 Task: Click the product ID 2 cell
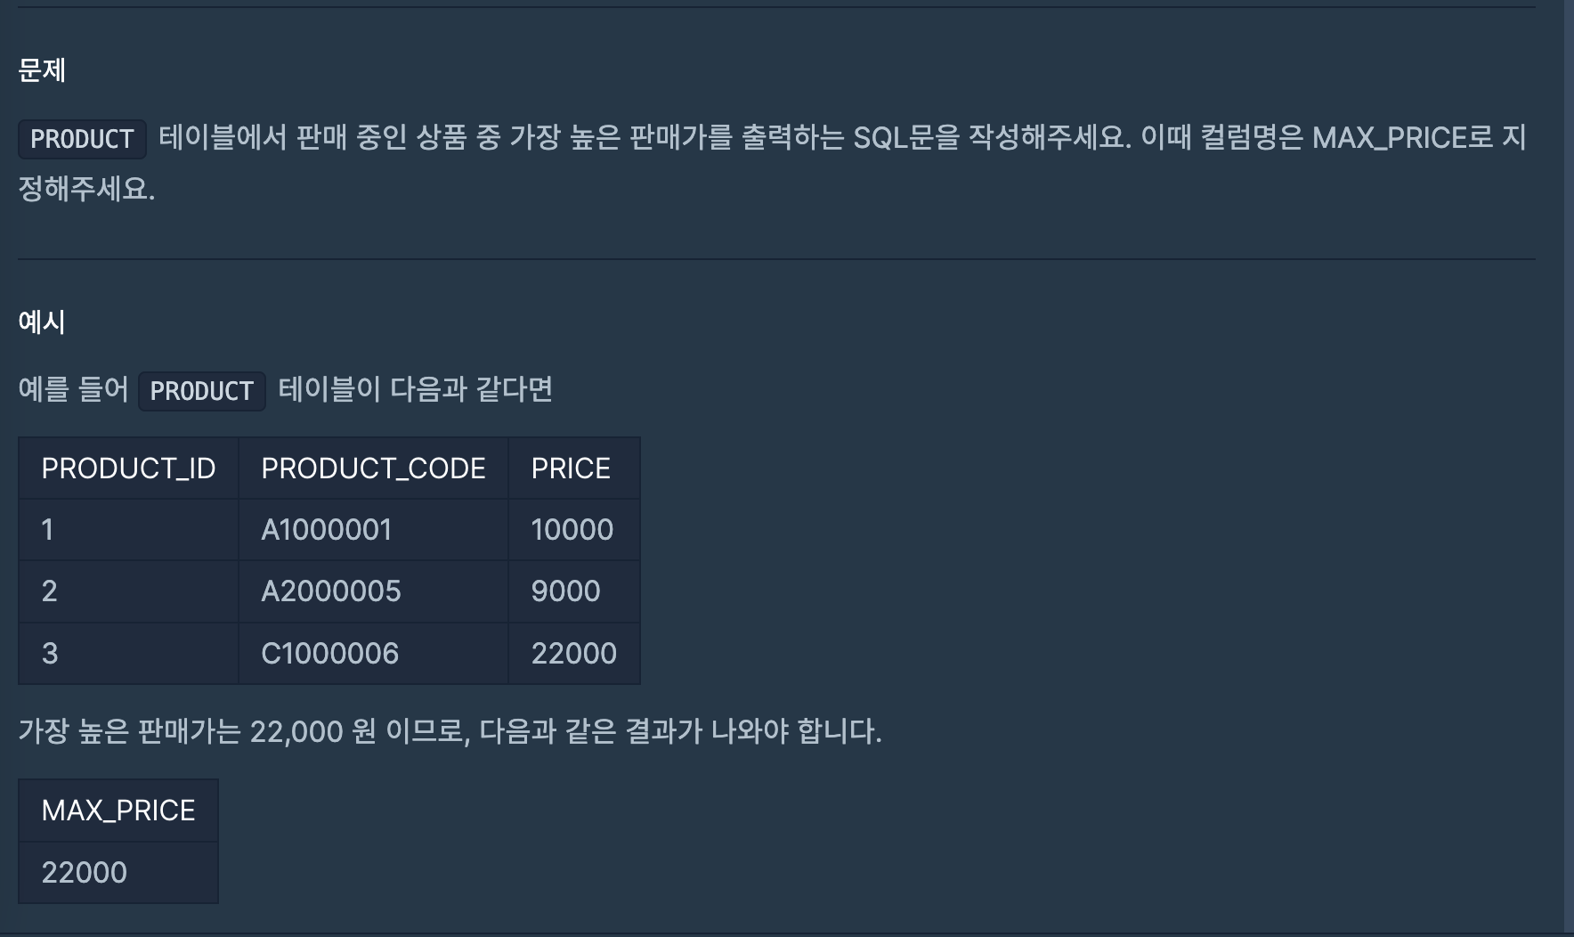pyautogui.click(x=50, y=591)
